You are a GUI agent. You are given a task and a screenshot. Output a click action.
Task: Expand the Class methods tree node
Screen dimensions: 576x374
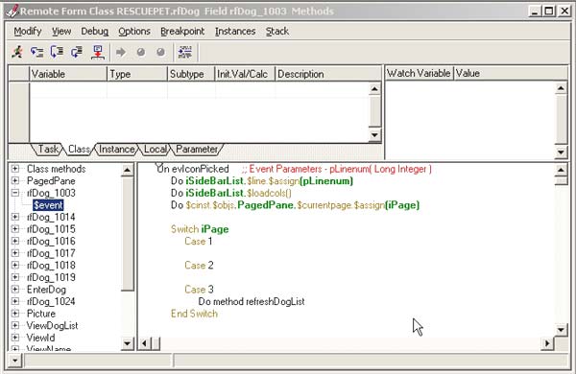(x=15, y=169)
